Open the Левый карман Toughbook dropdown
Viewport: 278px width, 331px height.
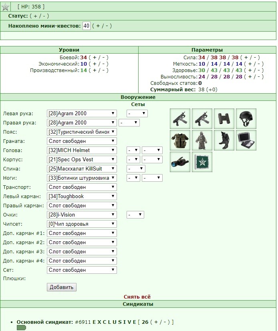tap(82, 197)
